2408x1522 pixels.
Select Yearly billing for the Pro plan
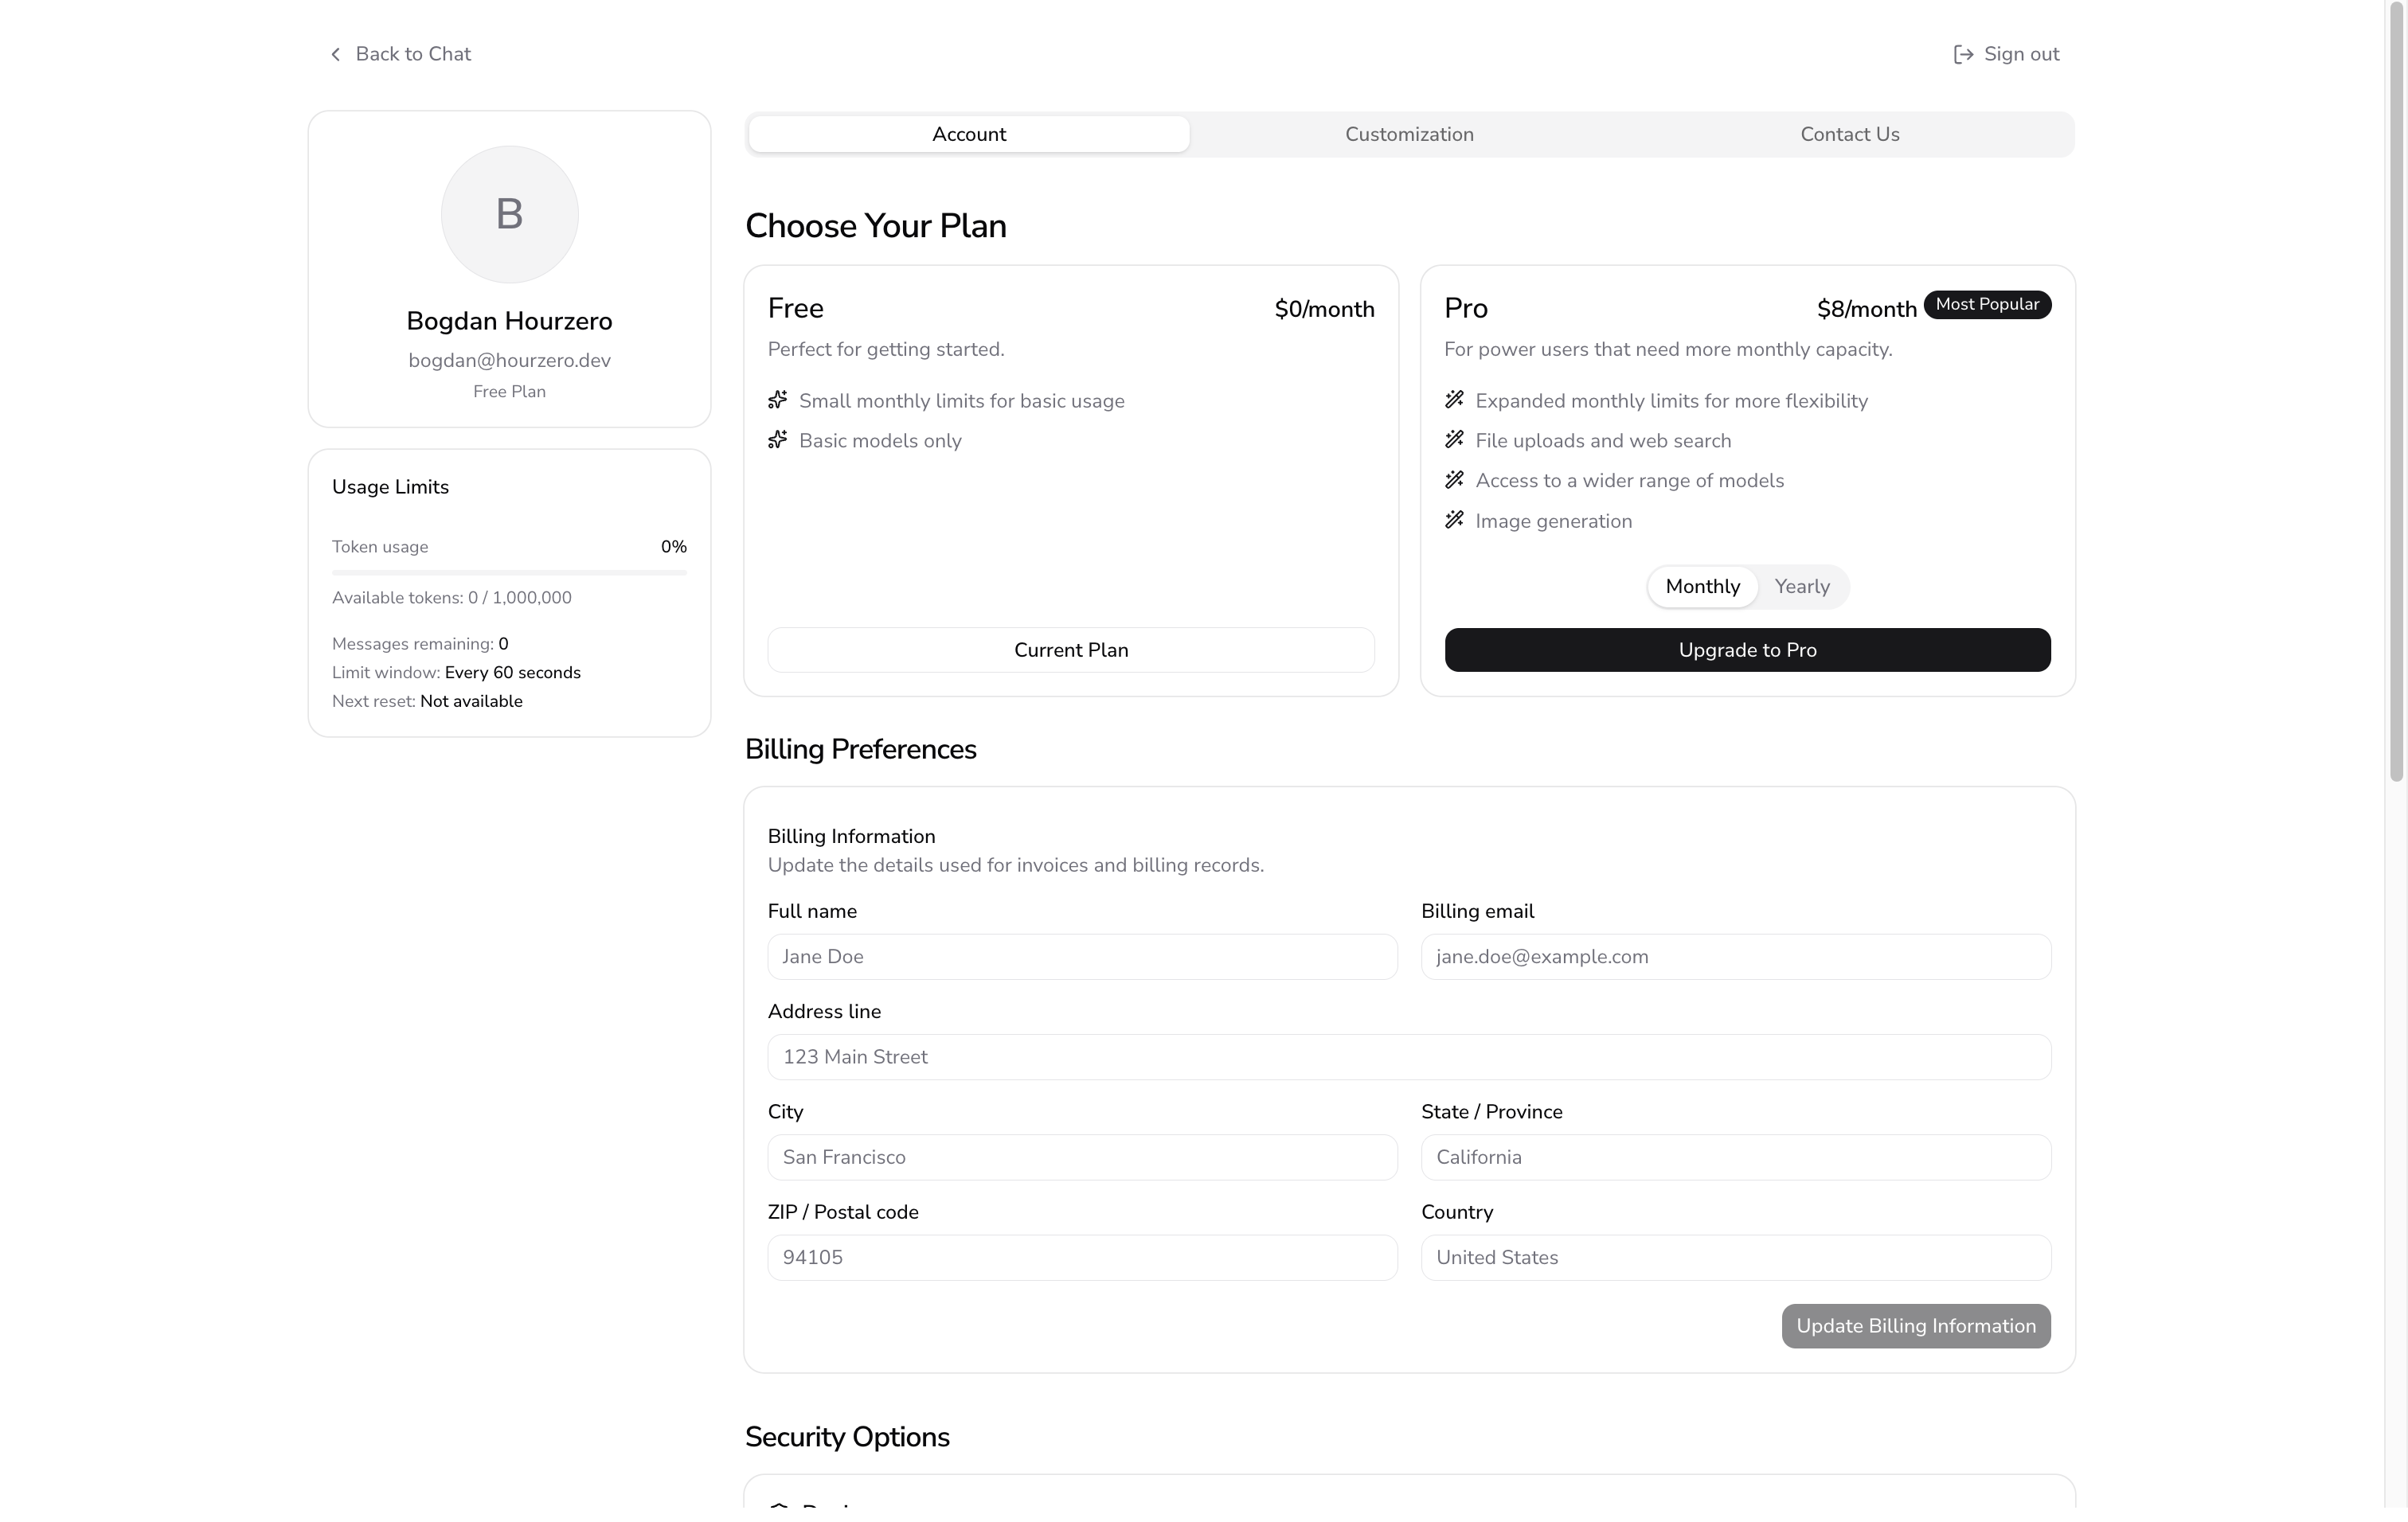(1802, 587)
